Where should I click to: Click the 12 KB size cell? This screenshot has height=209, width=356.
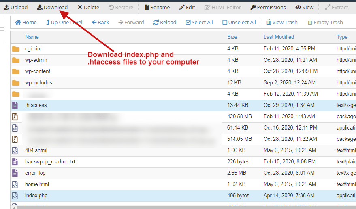[234, 83]
